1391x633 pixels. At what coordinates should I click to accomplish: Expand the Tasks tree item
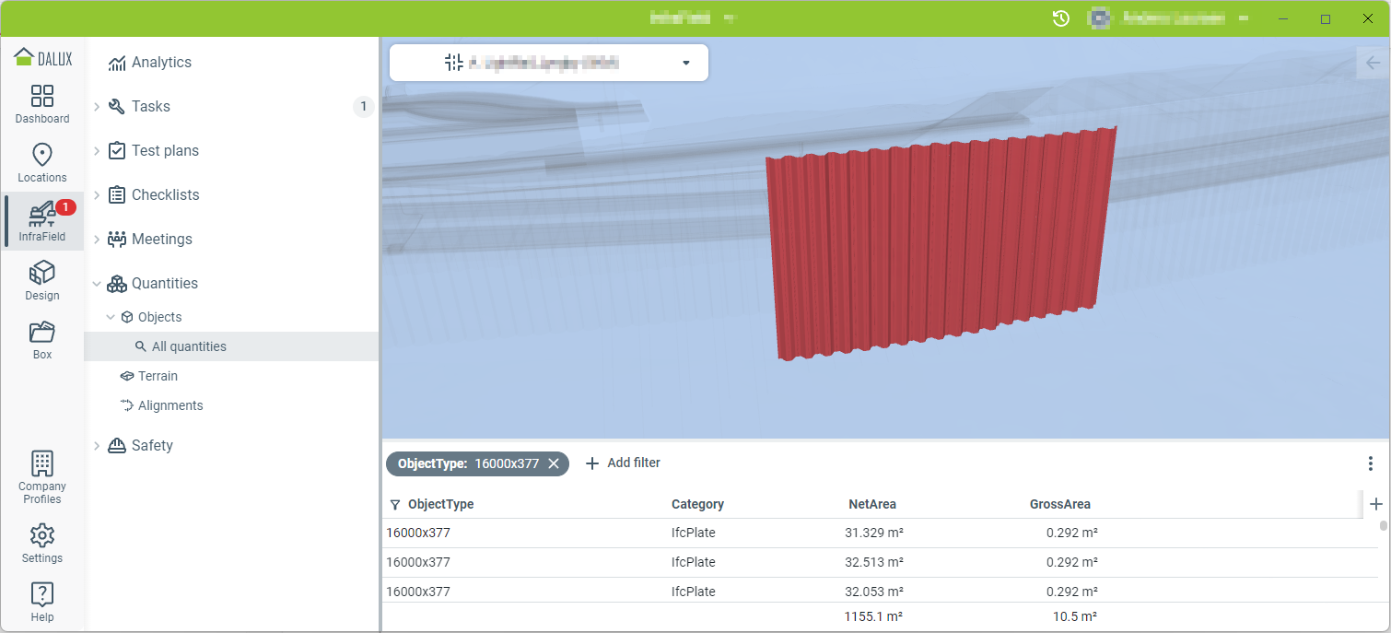pos(97,107)
